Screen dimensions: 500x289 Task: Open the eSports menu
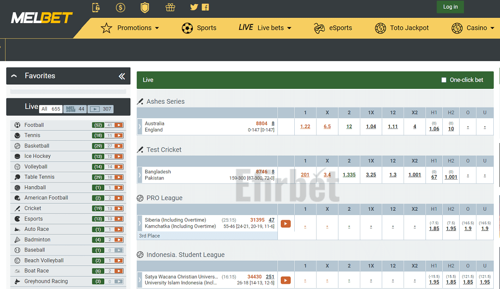pyautogui.click(x=333, y=28)
